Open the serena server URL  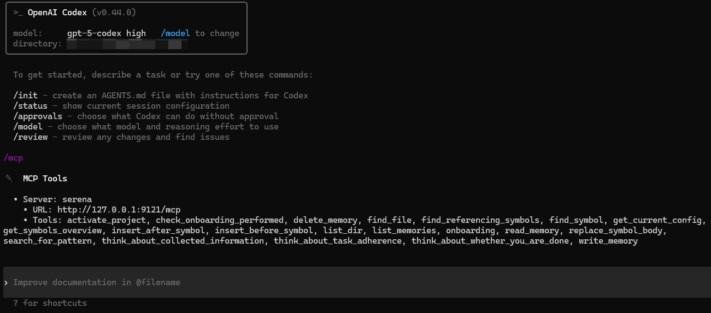pos(119,210)
